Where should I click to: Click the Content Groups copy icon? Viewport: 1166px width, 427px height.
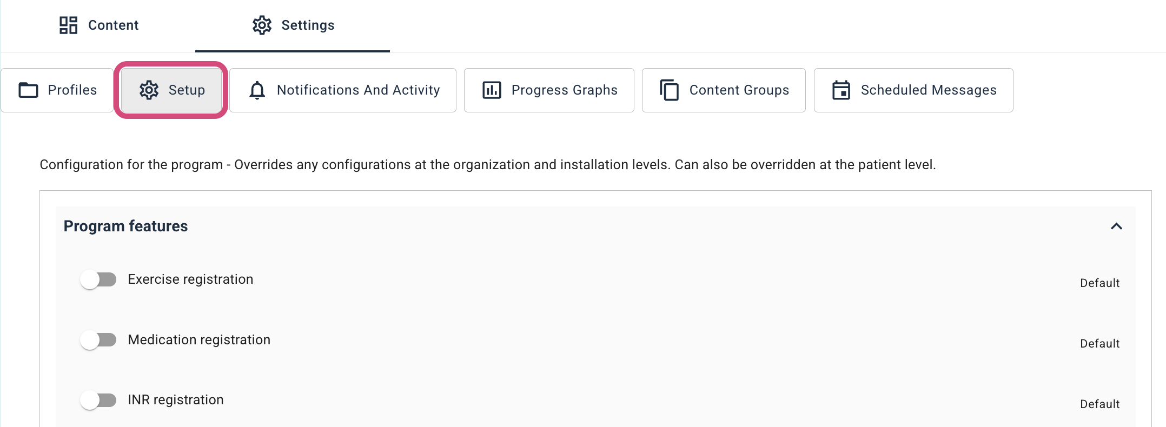(x=670, y=90)
